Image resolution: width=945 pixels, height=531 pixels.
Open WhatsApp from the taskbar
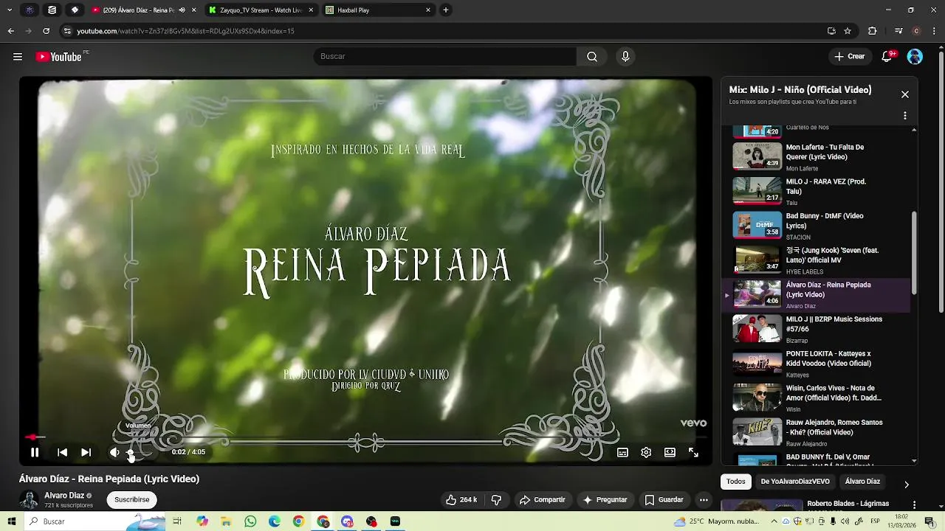click(x=250, y=521)
